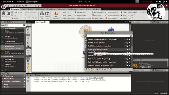Open Find in Files tool
The height and width of the screenshot is (95, 169).
(x=47, y=15)
